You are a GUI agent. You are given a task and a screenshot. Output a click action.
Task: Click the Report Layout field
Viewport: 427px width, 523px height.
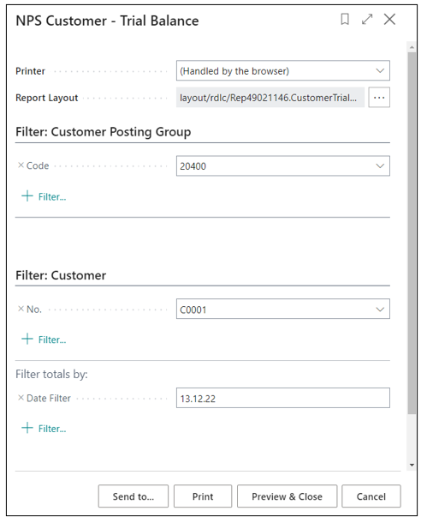coord(270,98)
